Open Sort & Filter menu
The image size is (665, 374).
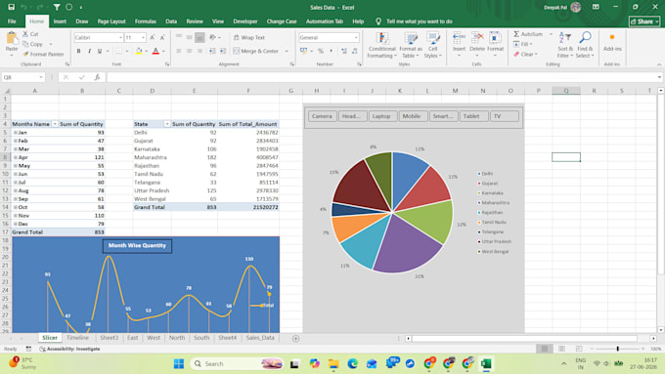coord(565,45)
